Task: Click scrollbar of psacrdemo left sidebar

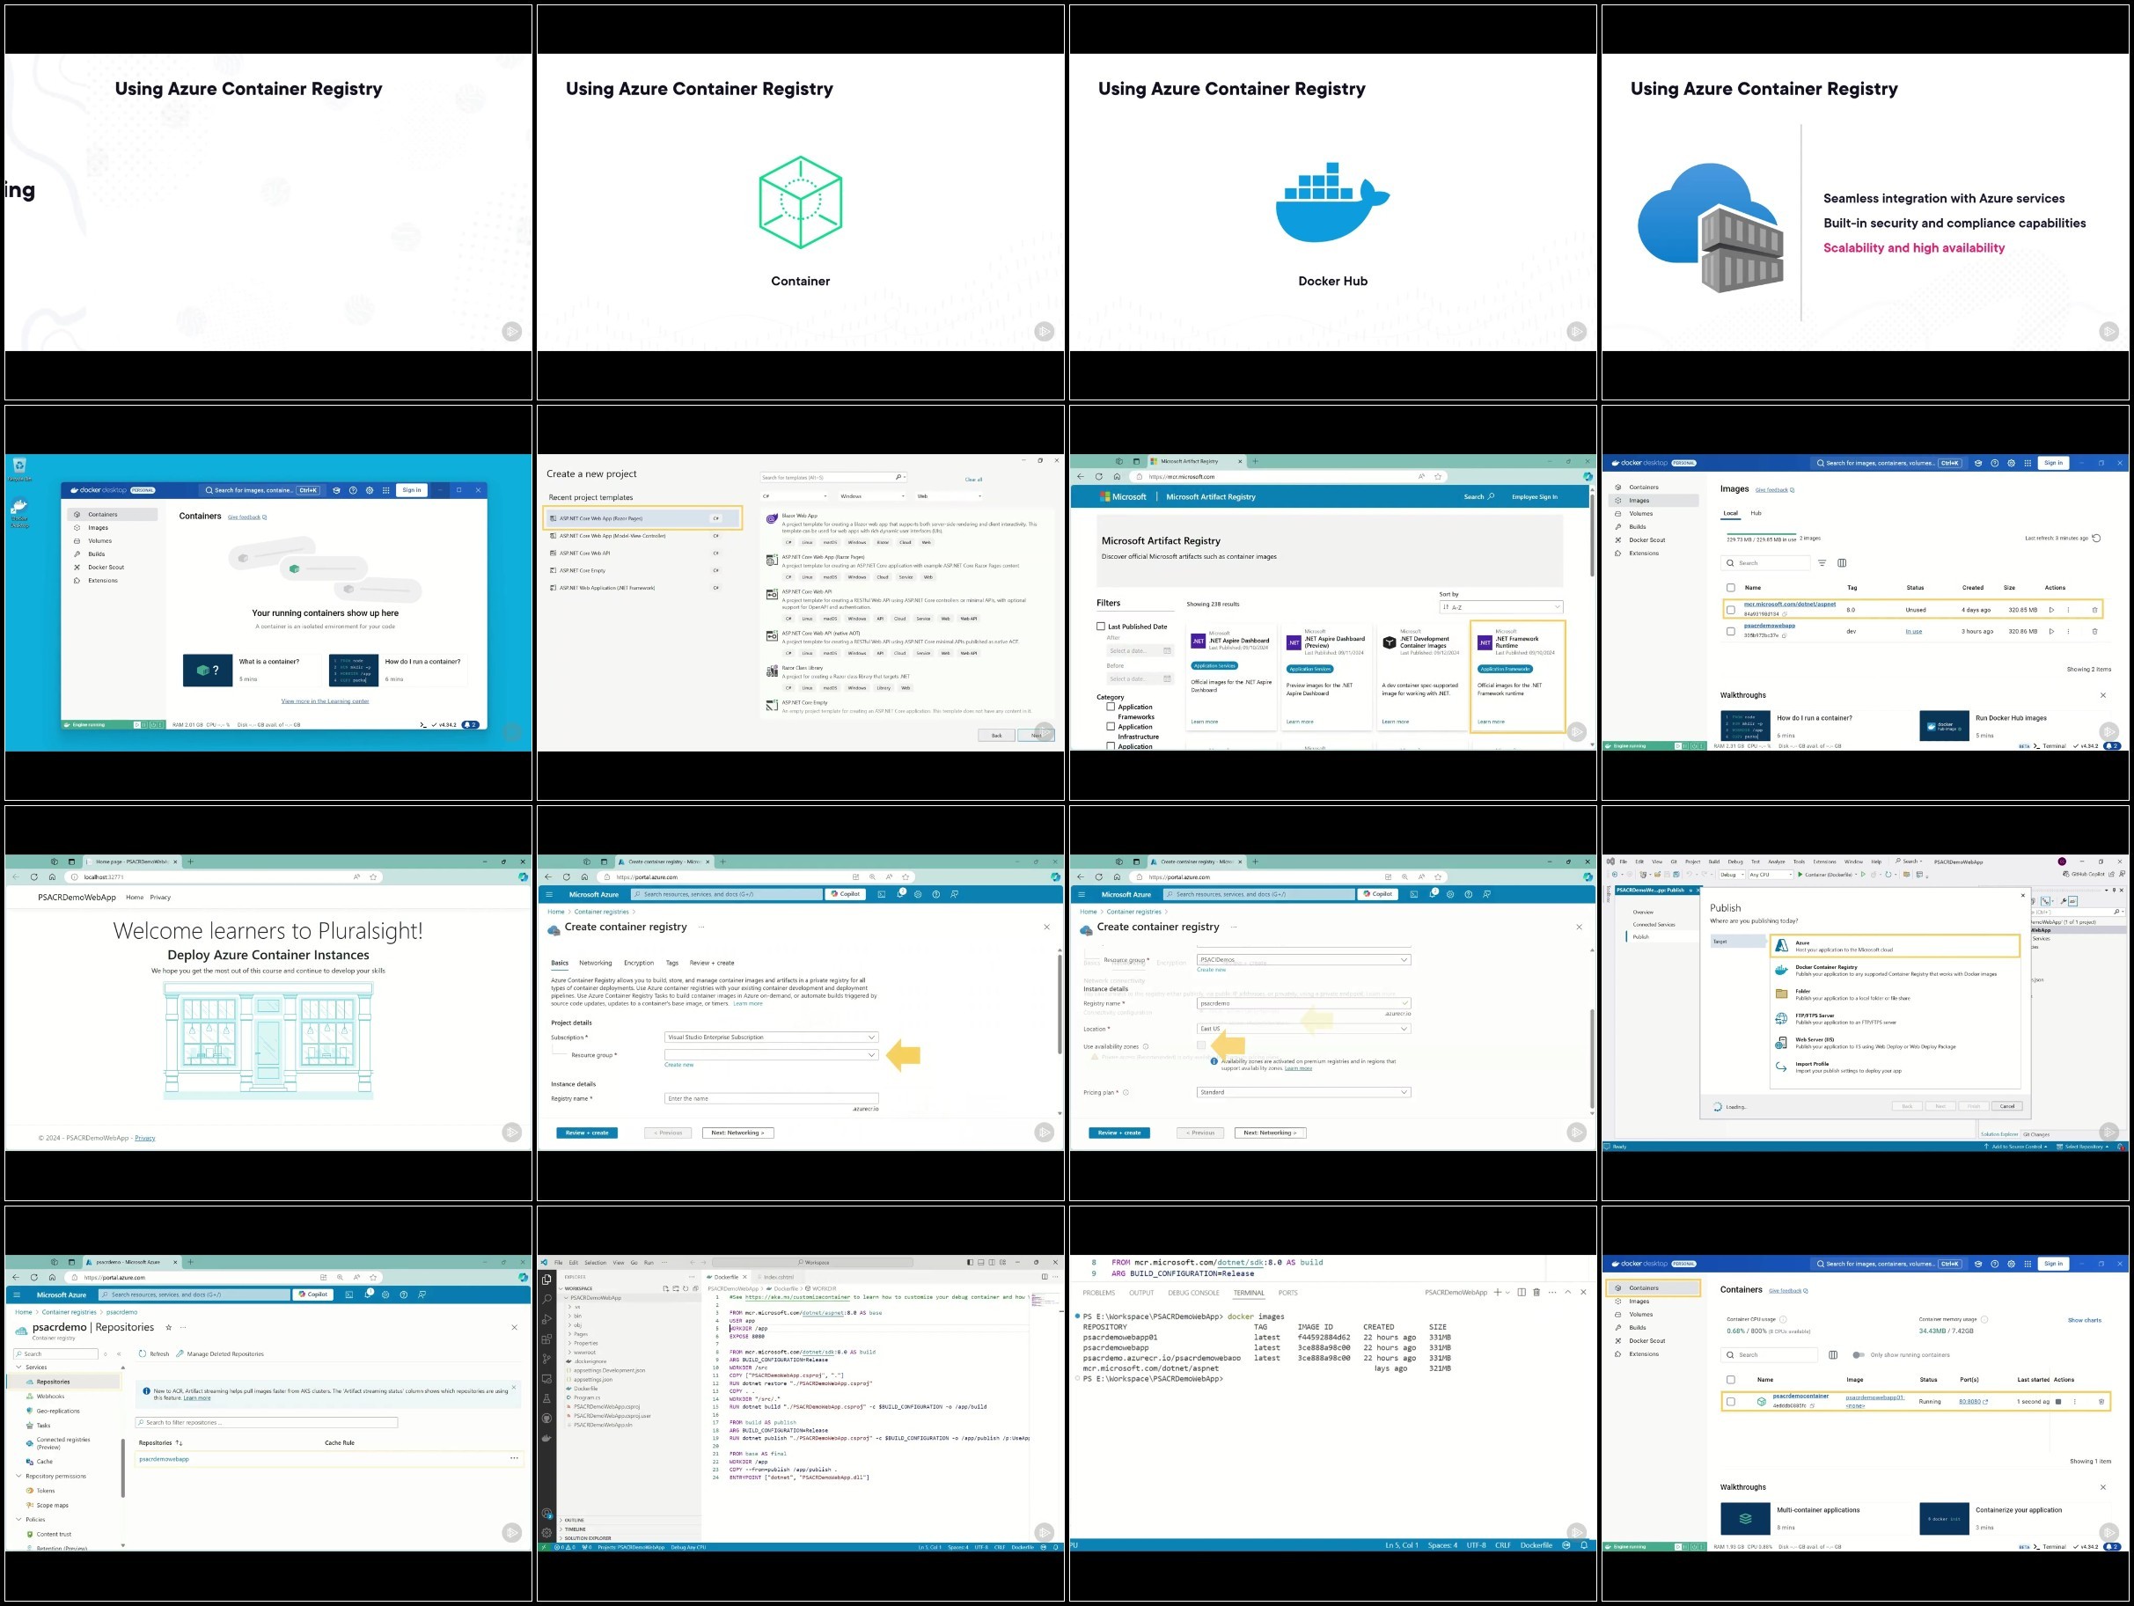Action: (x=122, y=1468)
